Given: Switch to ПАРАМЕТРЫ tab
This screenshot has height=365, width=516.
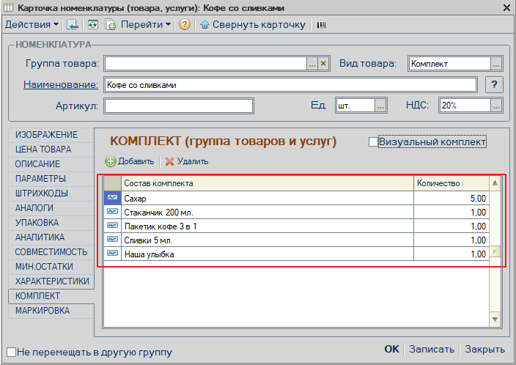Looking at the screenshot, I should [x=51, y=179].
